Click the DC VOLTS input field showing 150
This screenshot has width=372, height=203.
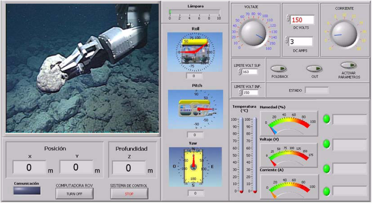tap(302, 20)
